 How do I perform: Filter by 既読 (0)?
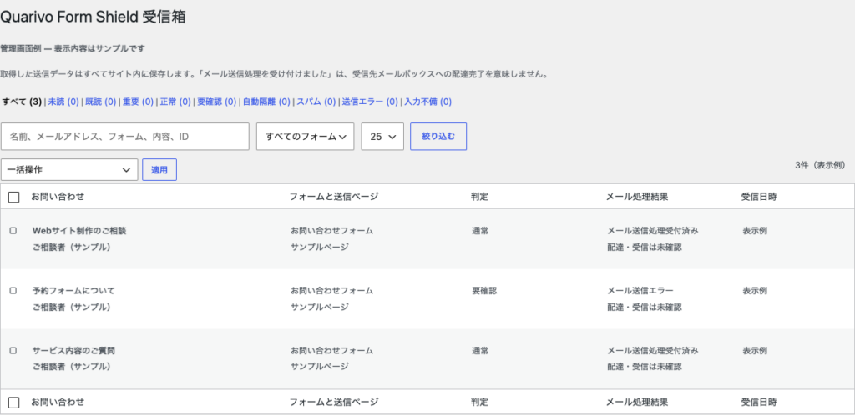(x=101, y=102)
